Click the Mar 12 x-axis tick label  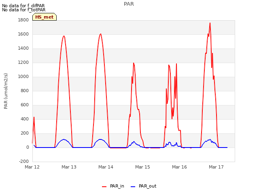coord(32,167)
